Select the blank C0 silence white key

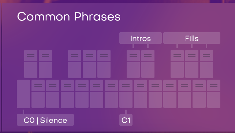(x=23, y=94)
